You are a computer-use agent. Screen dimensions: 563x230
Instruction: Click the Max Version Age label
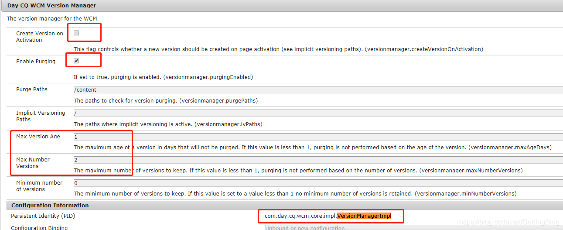click(x=38, y=137)
